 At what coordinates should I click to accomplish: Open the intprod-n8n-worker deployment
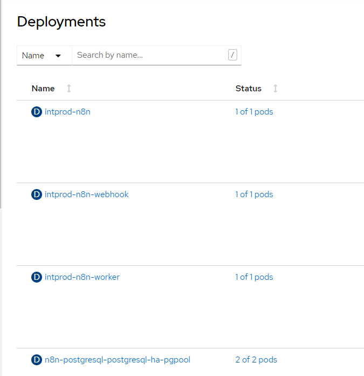82,277
